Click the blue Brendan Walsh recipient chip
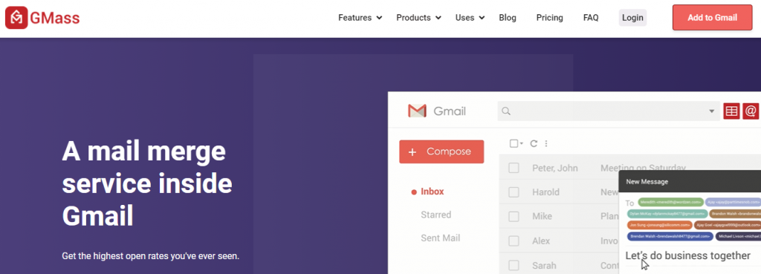 [670, 237]
